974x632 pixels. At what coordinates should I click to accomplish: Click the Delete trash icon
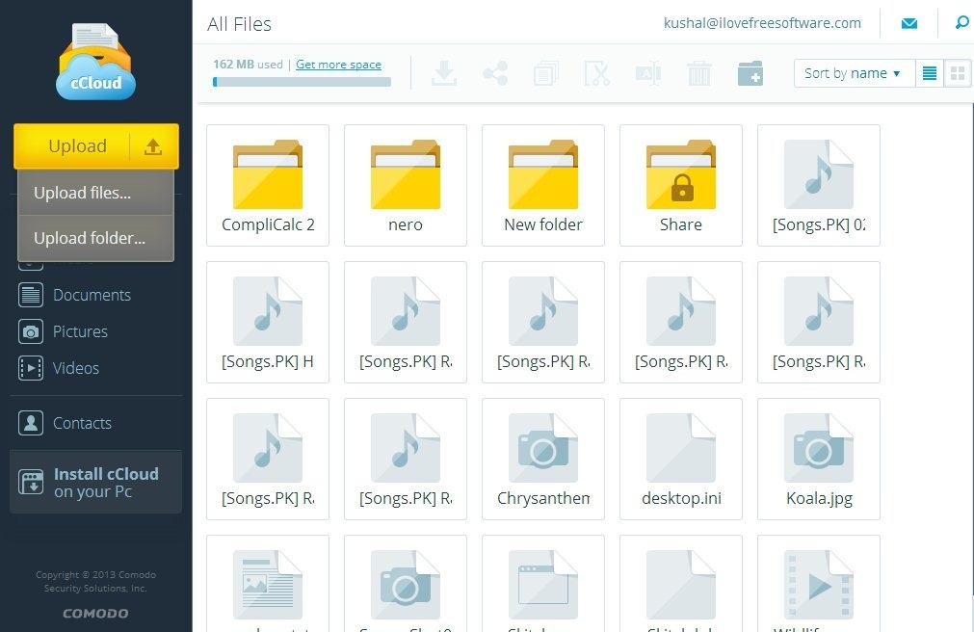click(x=698, y=73)
